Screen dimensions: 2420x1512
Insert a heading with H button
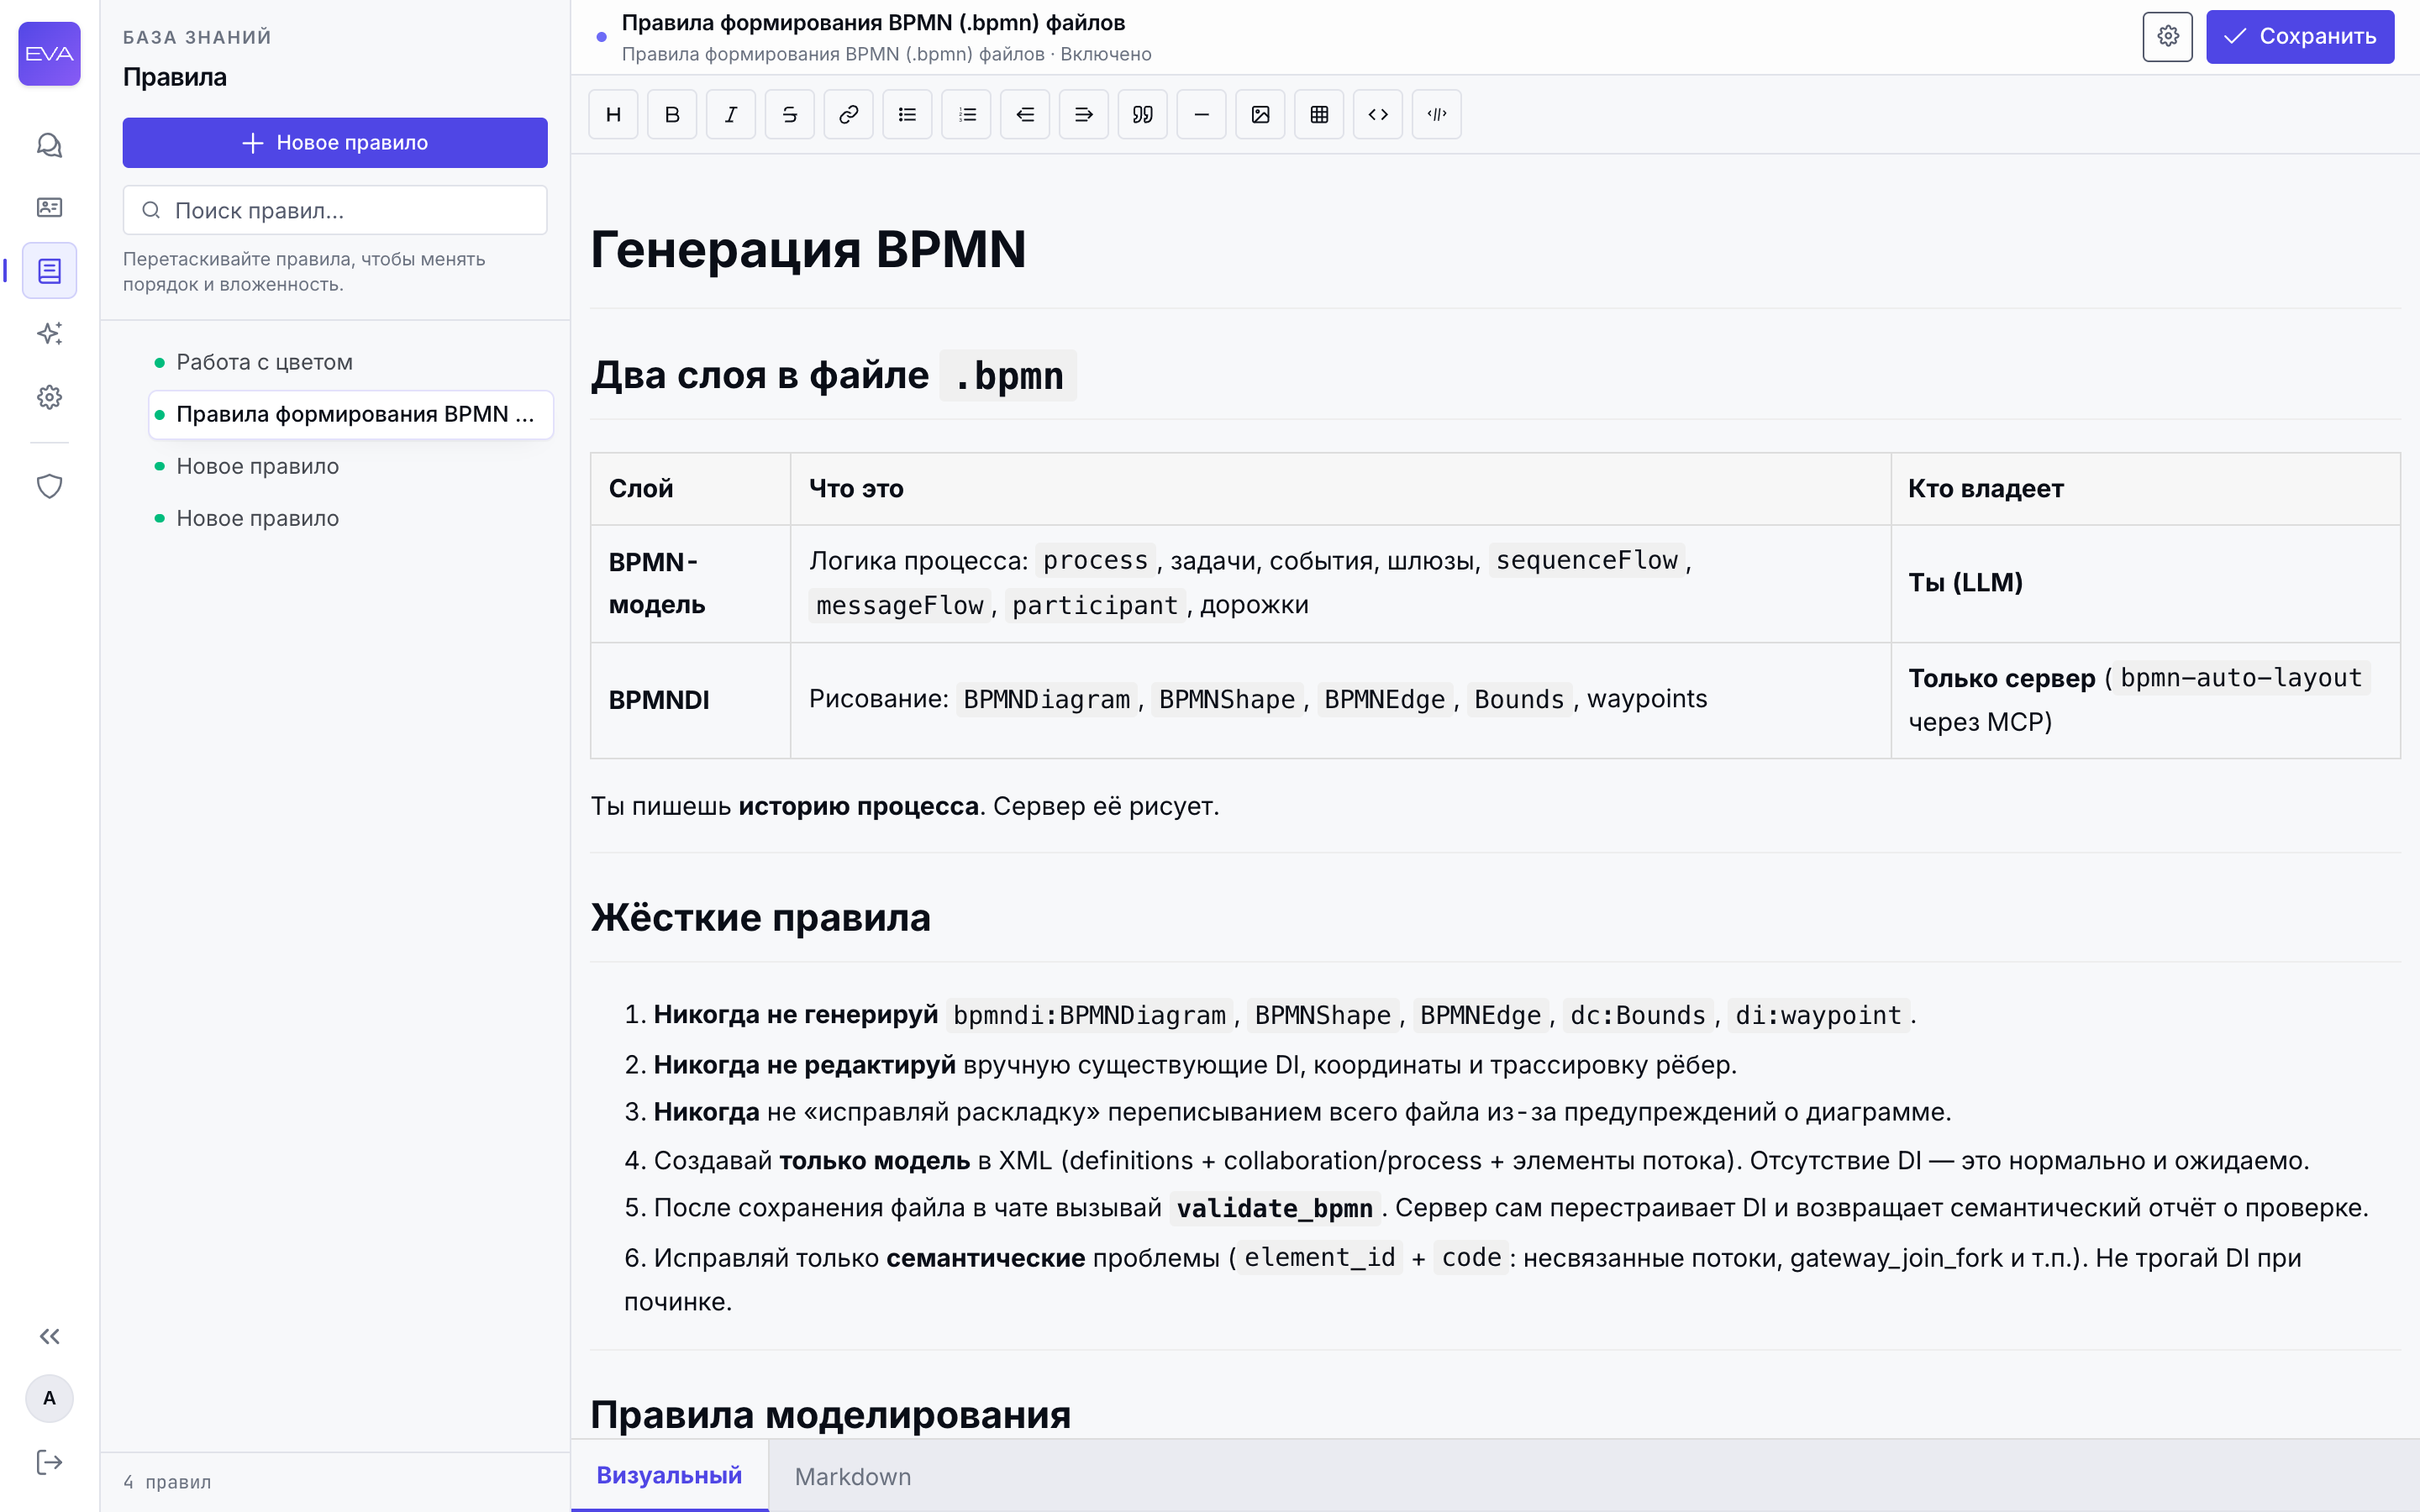click(613, 114)
